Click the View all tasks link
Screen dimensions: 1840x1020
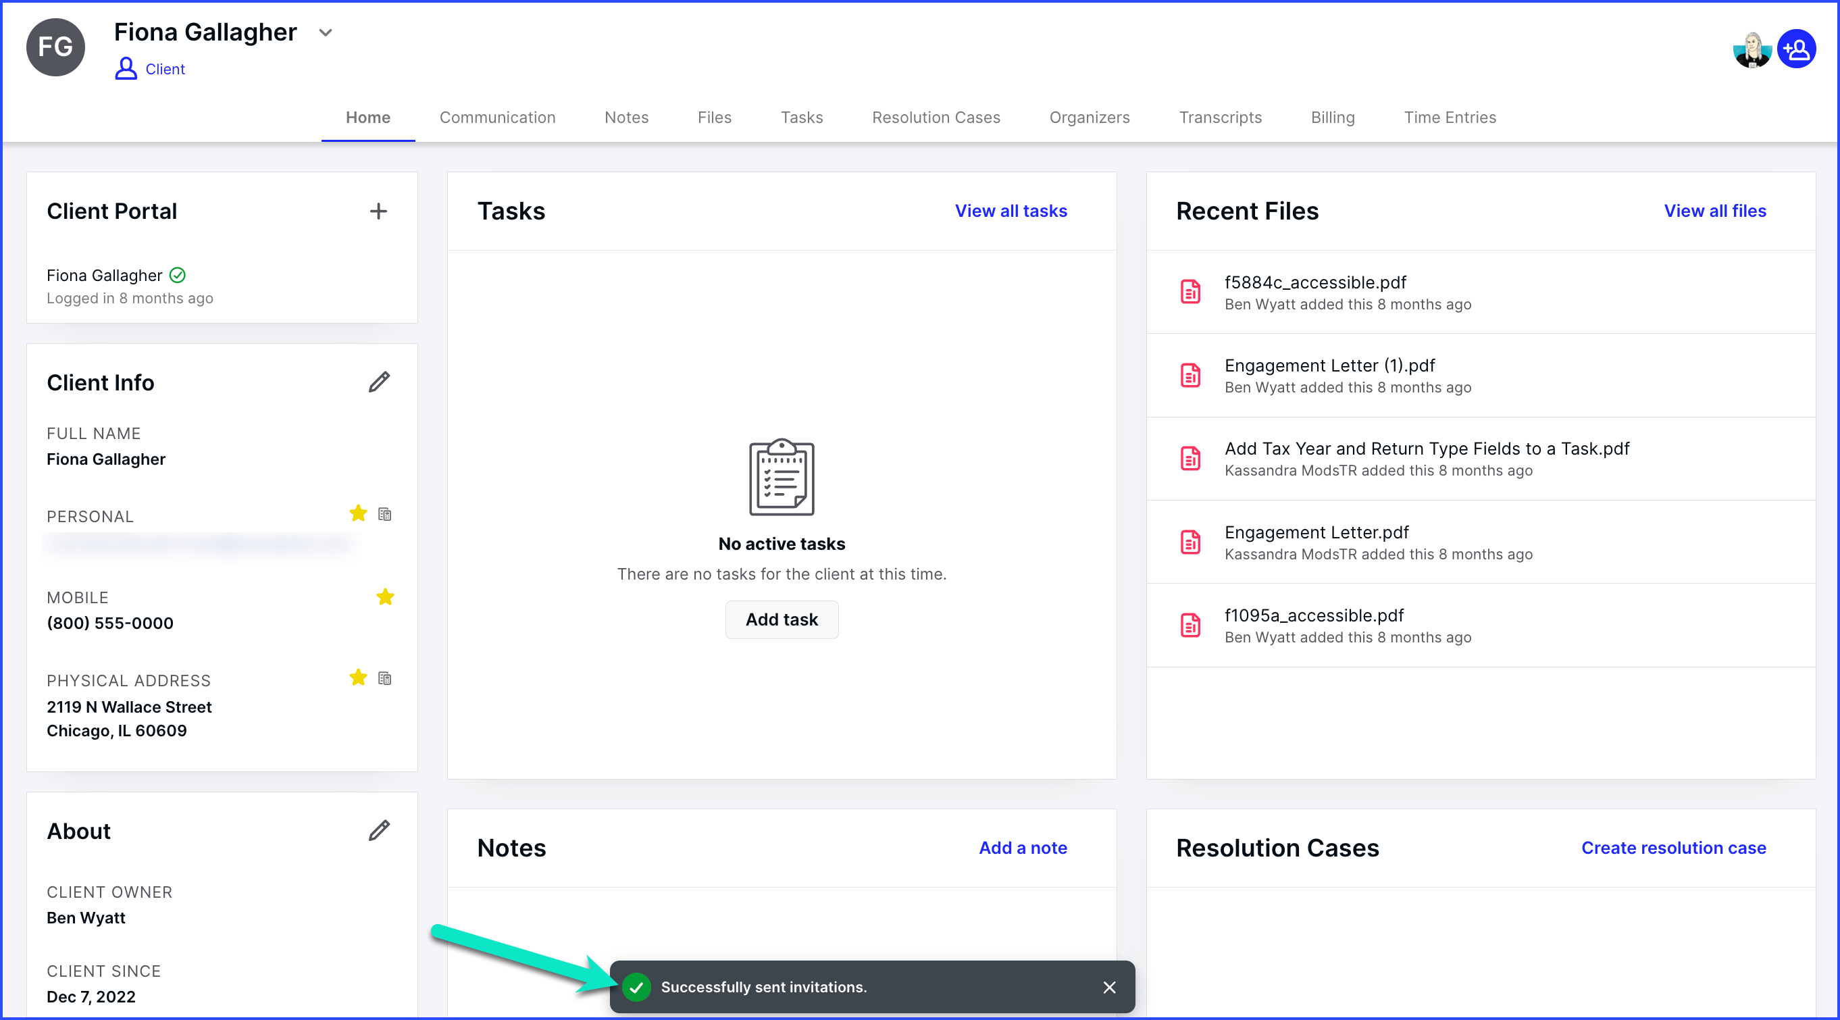pos(1011,211)
